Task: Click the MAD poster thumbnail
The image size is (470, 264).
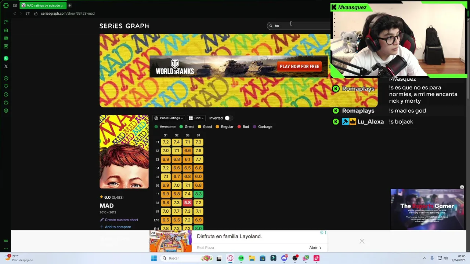Action: [x=124, y=152]
